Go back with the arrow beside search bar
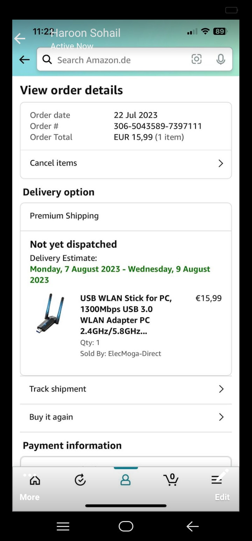This screenshot has height=541, width=252. tap(24, 60)
